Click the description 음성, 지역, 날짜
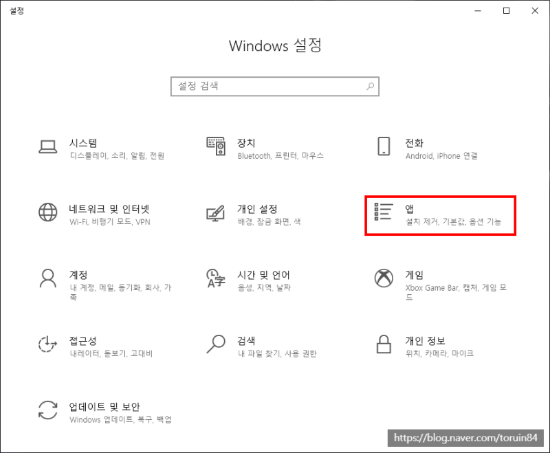Screen dimensions: 550x453 [265, 287]
